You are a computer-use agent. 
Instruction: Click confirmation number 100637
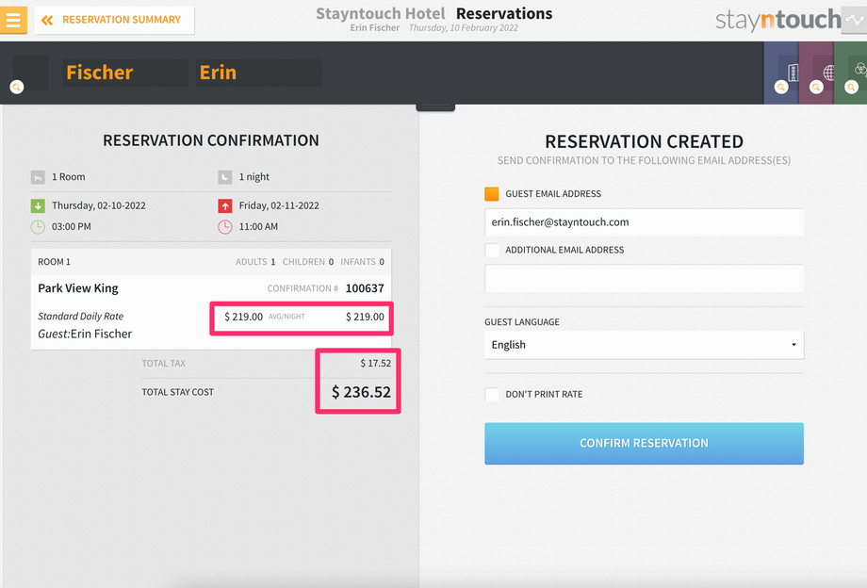click(365, 288)
